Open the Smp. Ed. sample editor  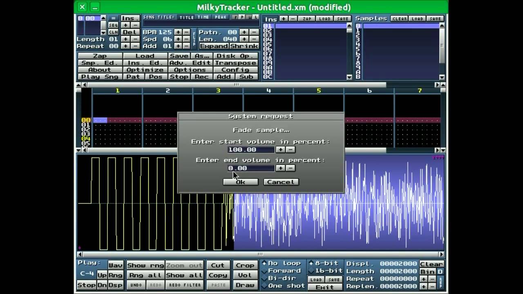[x=100, y=63]
